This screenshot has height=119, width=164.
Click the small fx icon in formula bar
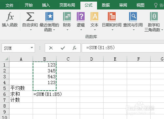pos(74,48)
